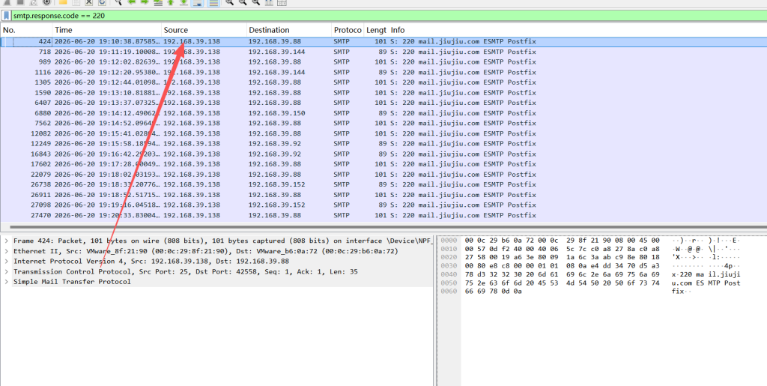Screen dimensions: 767x386
Task: Select packet number 16843 row
Action: pyautogui.click(x=383, y=154)
